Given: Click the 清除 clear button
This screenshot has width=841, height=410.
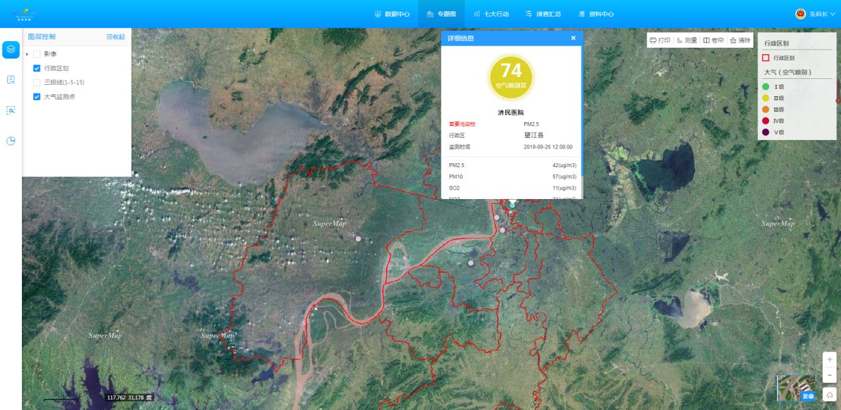Looking at the screenshot, I should click(740, 40).
